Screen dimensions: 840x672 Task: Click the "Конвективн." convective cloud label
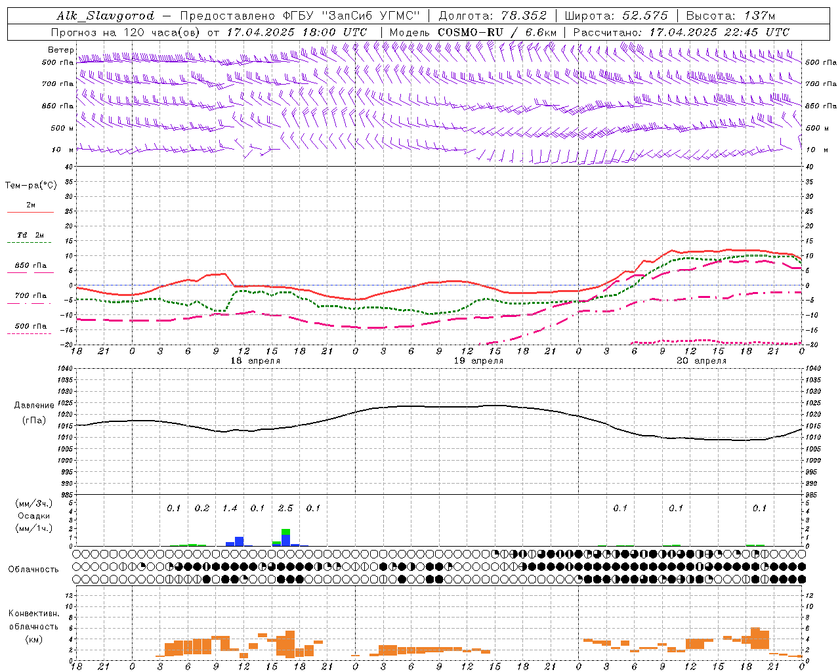(x=33, y=614)
